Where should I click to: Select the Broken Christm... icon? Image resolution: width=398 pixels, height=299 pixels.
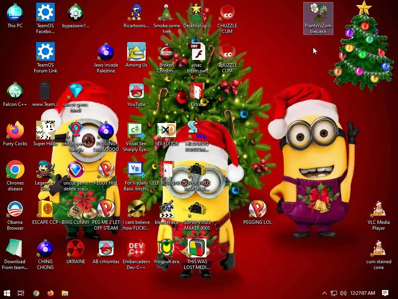point(166,58)
